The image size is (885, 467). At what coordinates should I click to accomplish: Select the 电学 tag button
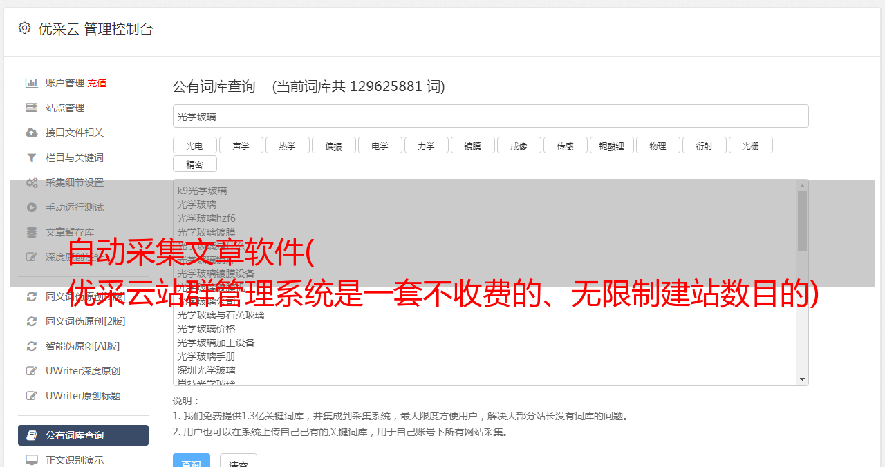380,145
